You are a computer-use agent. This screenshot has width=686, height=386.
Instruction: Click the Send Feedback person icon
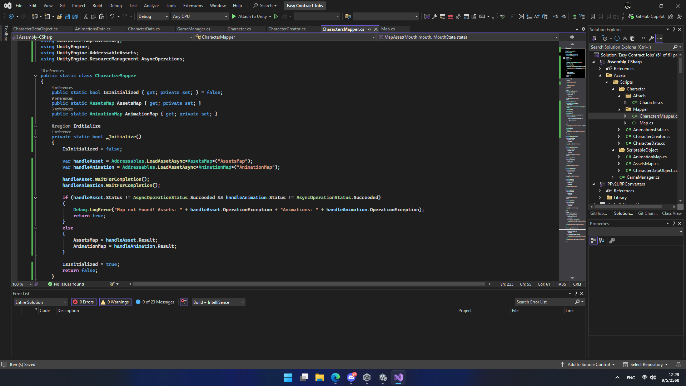(679, 16)
